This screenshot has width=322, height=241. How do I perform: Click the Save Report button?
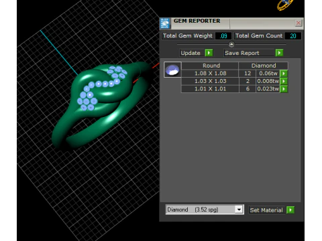pyautogui.click(x=249, y=53)
